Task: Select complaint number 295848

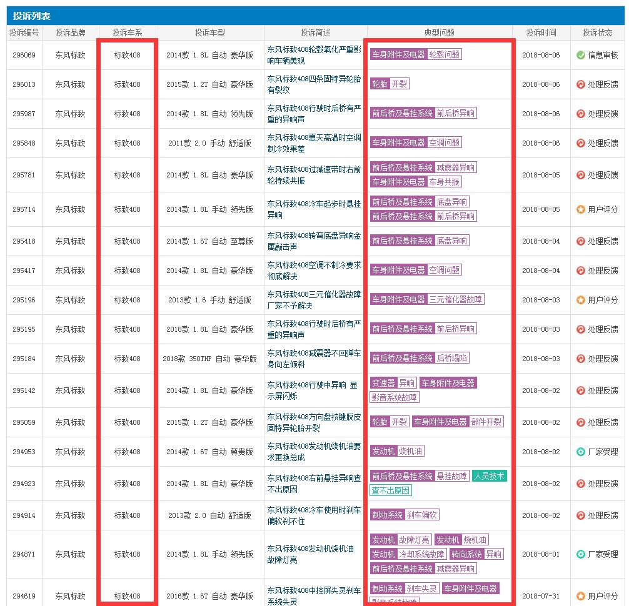Action: tap(24, 143)
